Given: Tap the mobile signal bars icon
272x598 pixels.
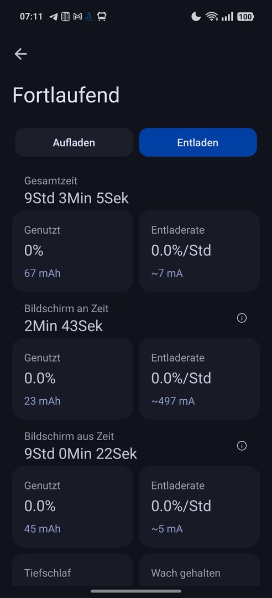Looking at the screenshot, I should pyautogui.click(x=227, y=17).
